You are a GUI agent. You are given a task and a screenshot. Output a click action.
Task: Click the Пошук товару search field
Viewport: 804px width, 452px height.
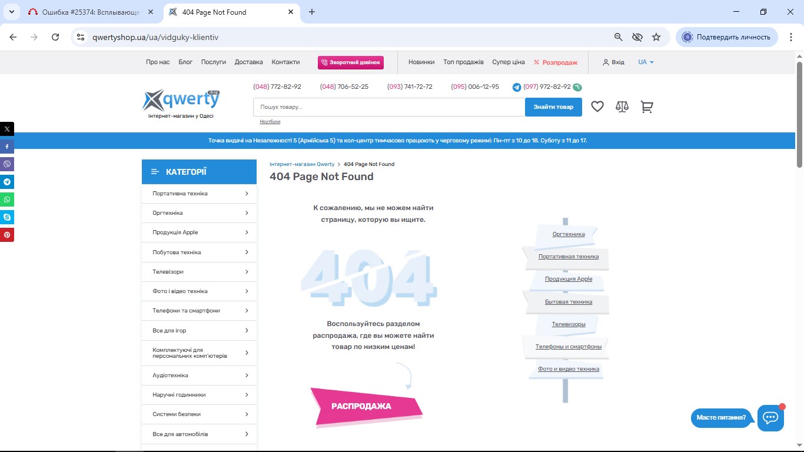click(388, 107)
